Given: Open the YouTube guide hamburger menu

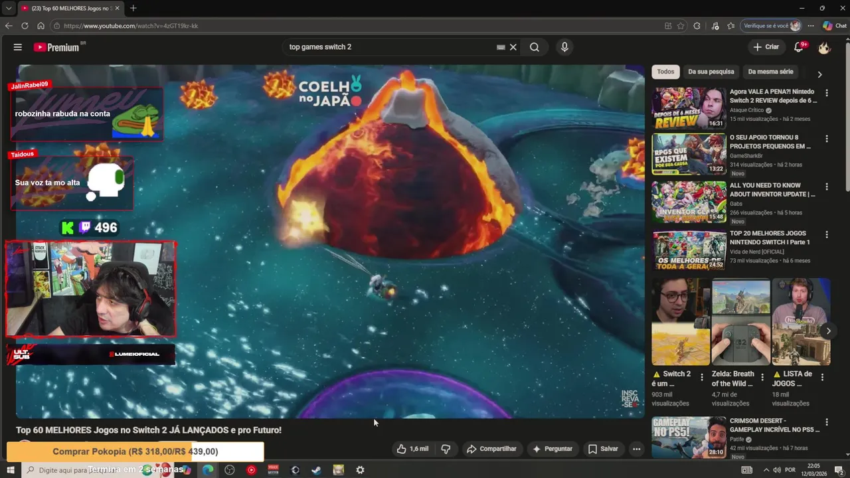Looking at the screenshot, I should 18,47.
